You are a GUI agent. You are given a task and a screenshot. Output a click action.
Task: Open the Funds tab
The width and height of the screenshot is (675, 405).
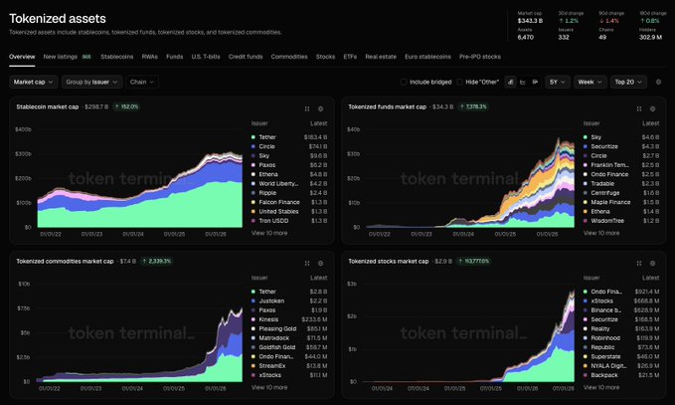175,57
